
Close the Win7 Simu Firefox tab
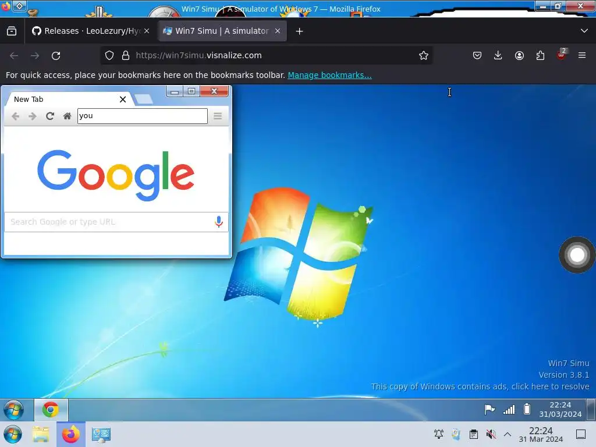coord(278,31)
